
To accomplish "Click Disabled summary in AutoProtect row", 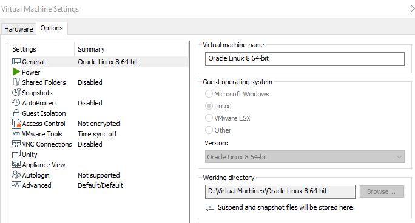I will coord(90,103).
